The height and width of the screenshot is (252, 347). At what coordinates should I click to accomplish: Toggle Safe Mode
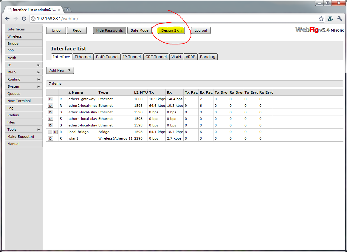pos(140,30)
